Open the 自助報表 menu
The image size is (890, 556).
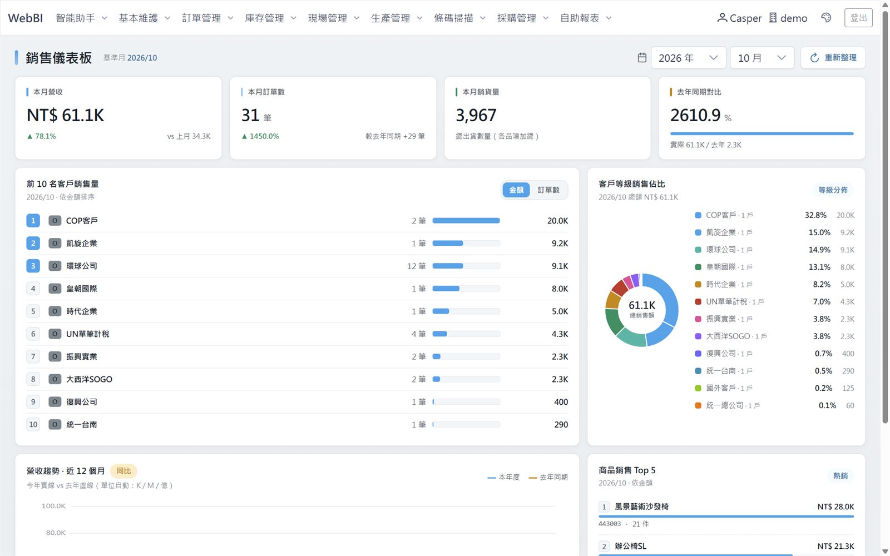pyautogui.click(x=586, y=18)
